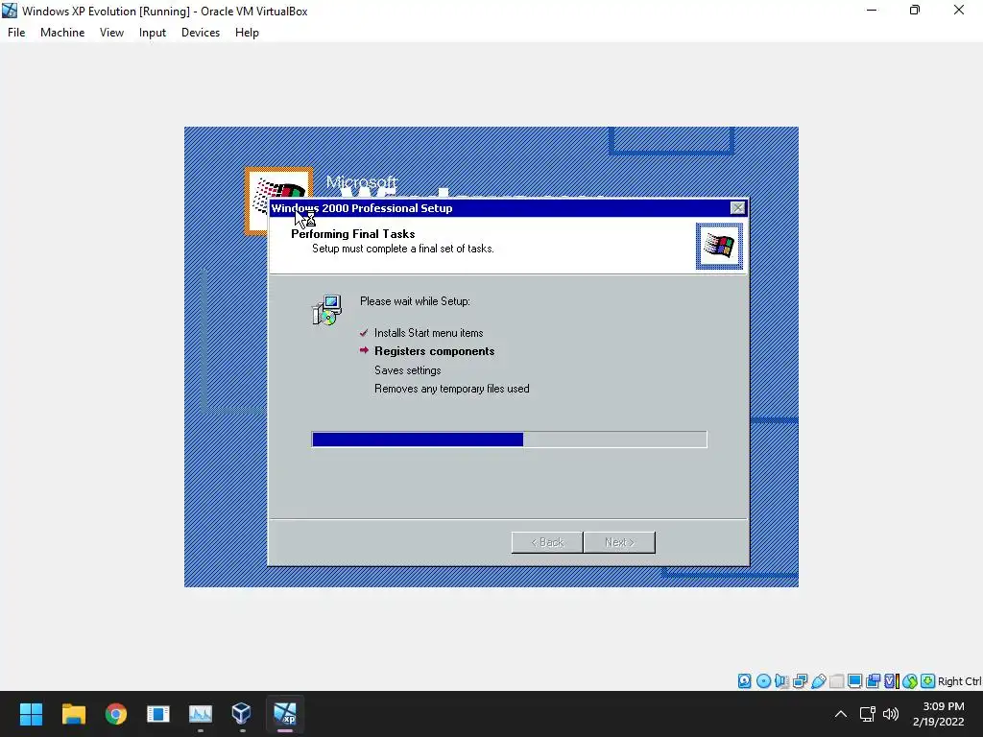
Task: Expand the hidden system tray icons chevron
Action: [841, 714]
